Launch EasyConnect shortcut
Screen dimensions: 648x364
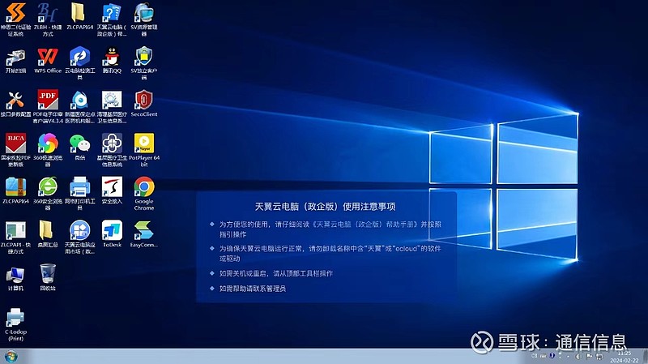[144, 233]
